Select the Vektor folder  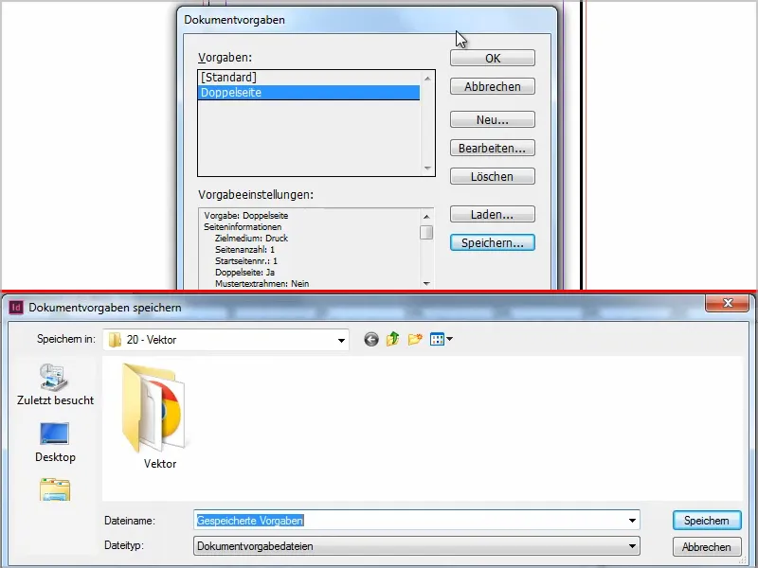[x=155, y=416]
